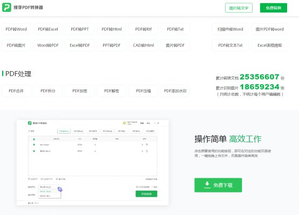The width and height of the screenshot is (299, 215).
Task: Open the PDF压缩 compression tool
Action: (144, 91)
